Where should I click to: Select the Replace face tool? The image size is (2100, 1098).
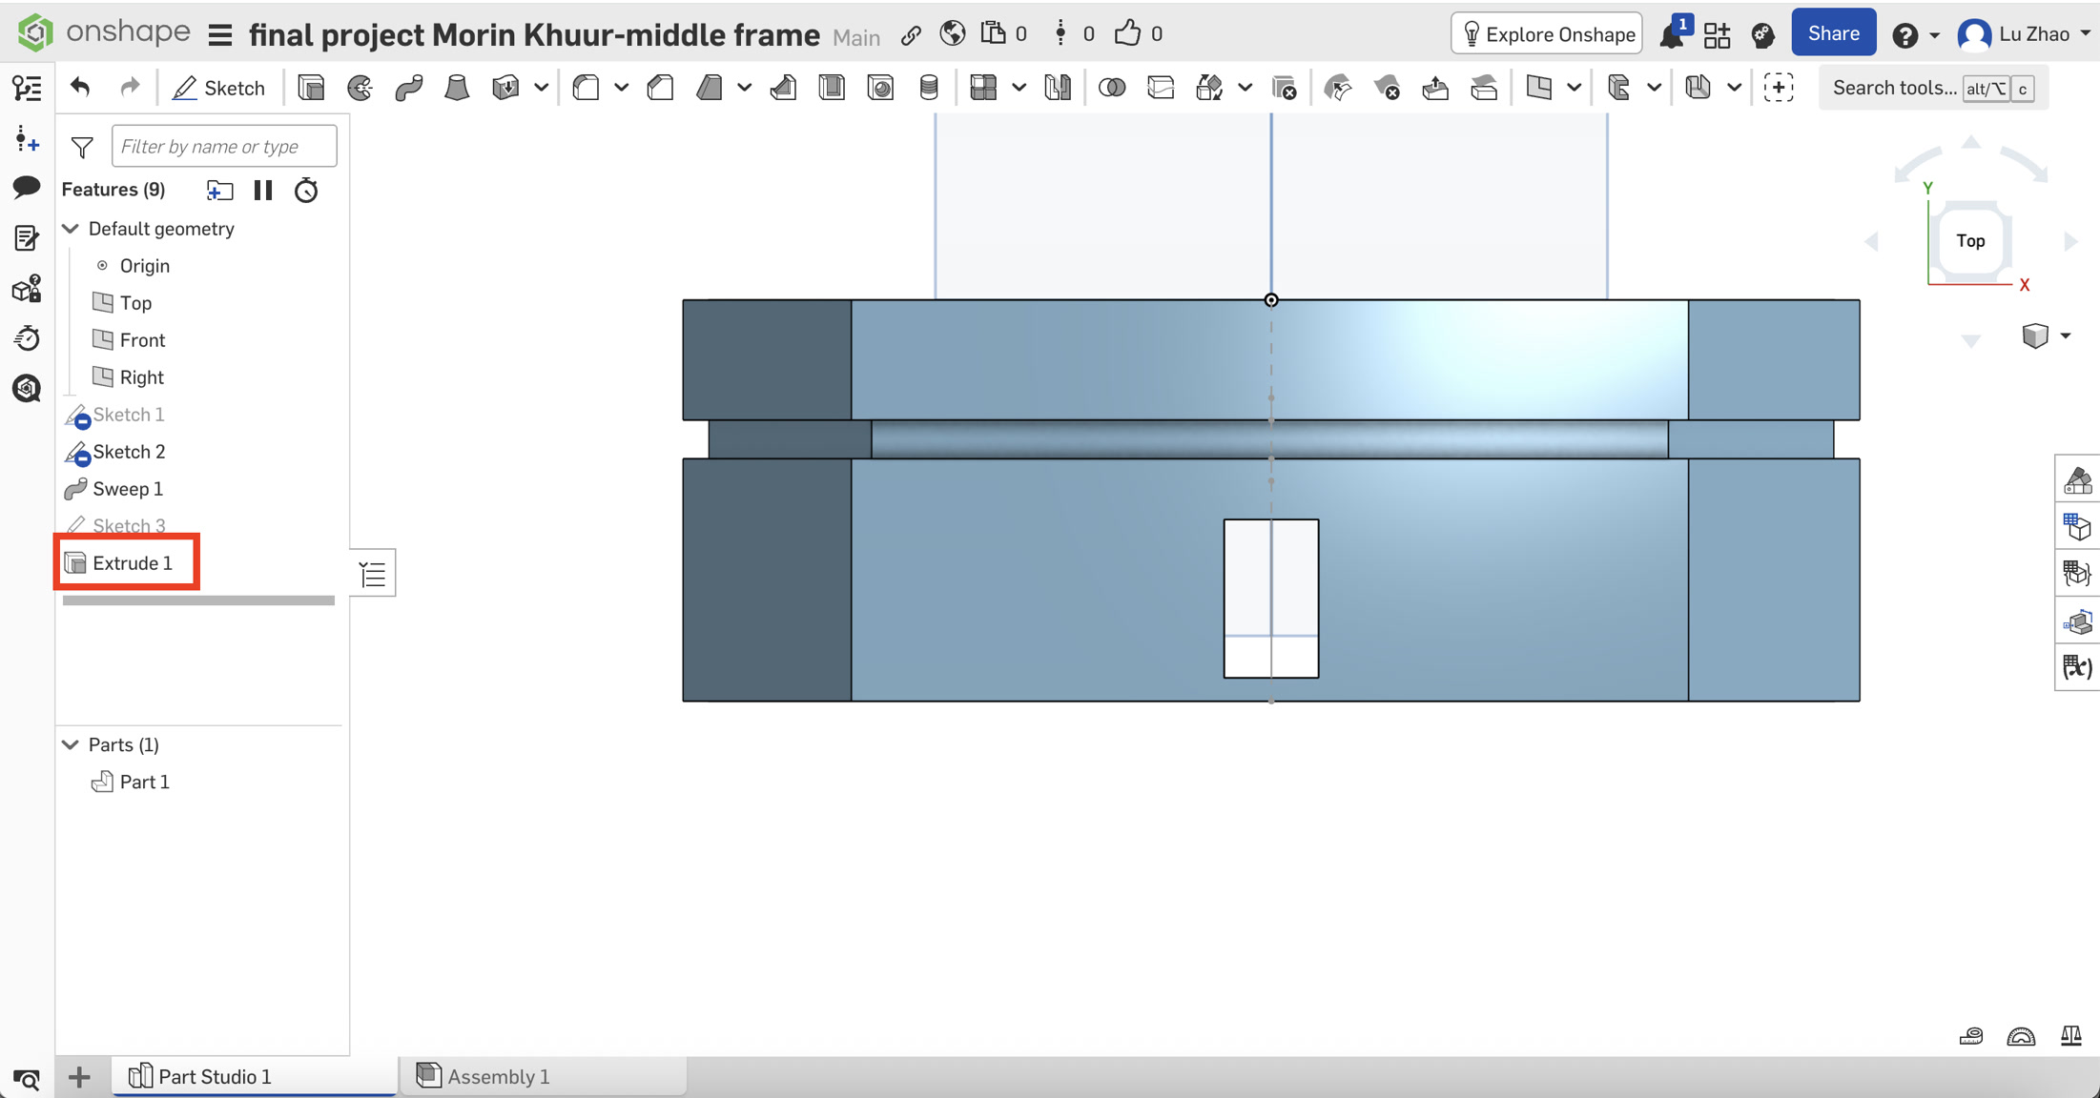(1484, 88)
